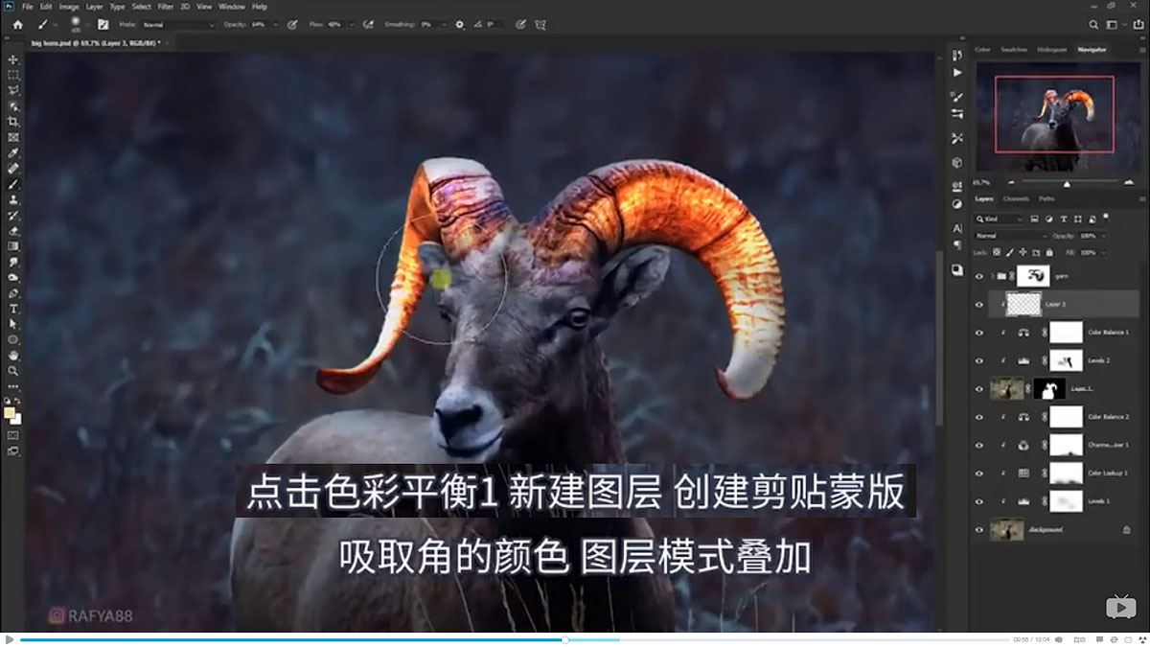Image resolution: width=1150 pixels, height=647 pixels.
Task: Select the Levels 2 adjustment layer
Action: point(1099,360)
